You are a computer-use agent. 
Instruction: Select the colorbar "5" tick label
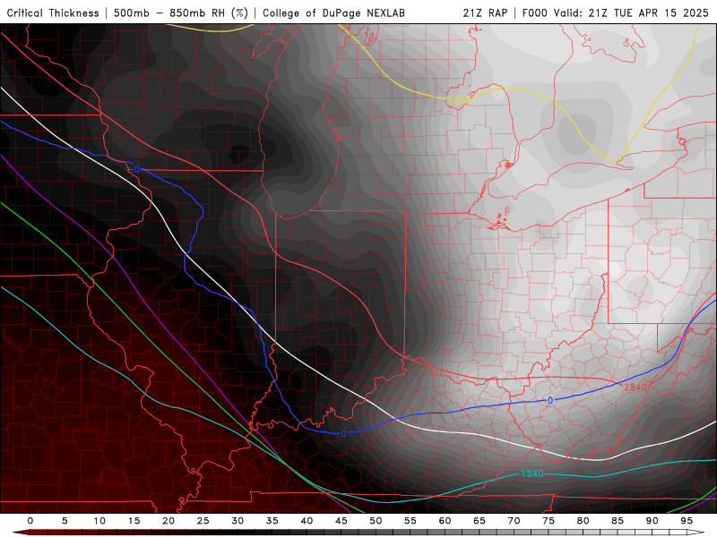click(65, 521)
